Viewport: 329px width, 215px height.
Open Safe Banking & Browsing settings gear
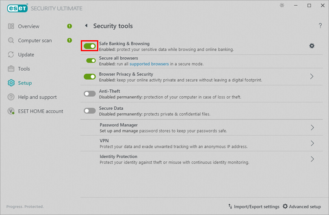(312, 46)
